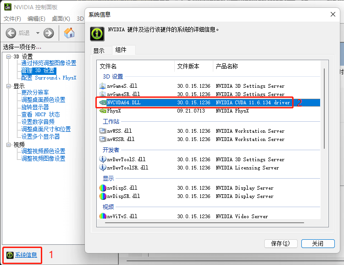Click the info icon next to nvDevToolSR.dll

103,168
